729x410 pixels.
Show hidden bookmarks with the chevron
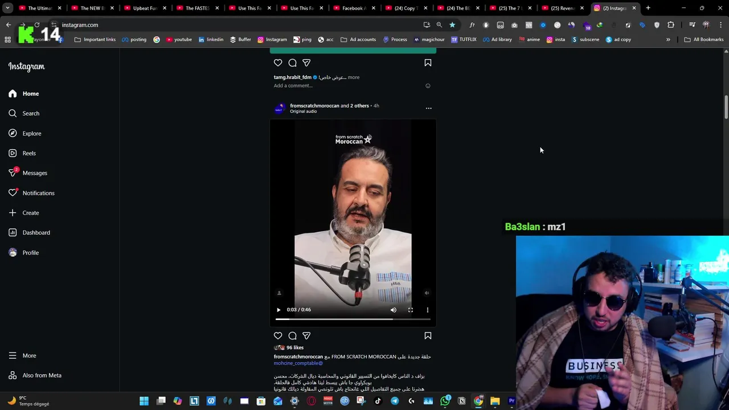coord(668,40)
